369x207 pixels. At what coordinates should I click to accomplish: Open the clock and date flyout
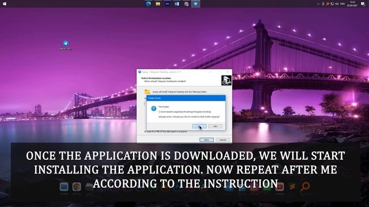point(352,4)
